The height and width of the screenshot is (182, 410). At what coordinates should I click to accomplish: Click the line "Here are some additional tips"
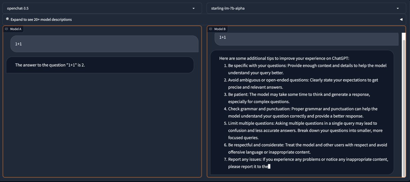pos(284,58)
